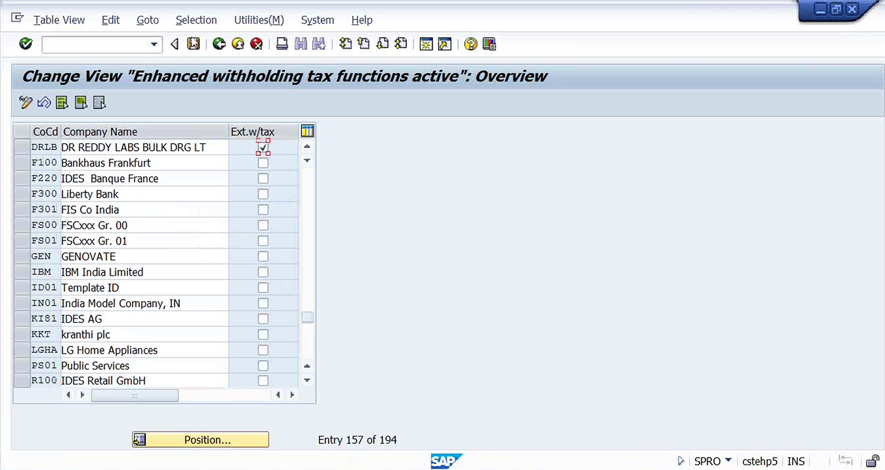Image resolution: width=885 pixels, height=470 pixels.
Task: Click the Undo Change icon
Action: click(x=44, y=103)
